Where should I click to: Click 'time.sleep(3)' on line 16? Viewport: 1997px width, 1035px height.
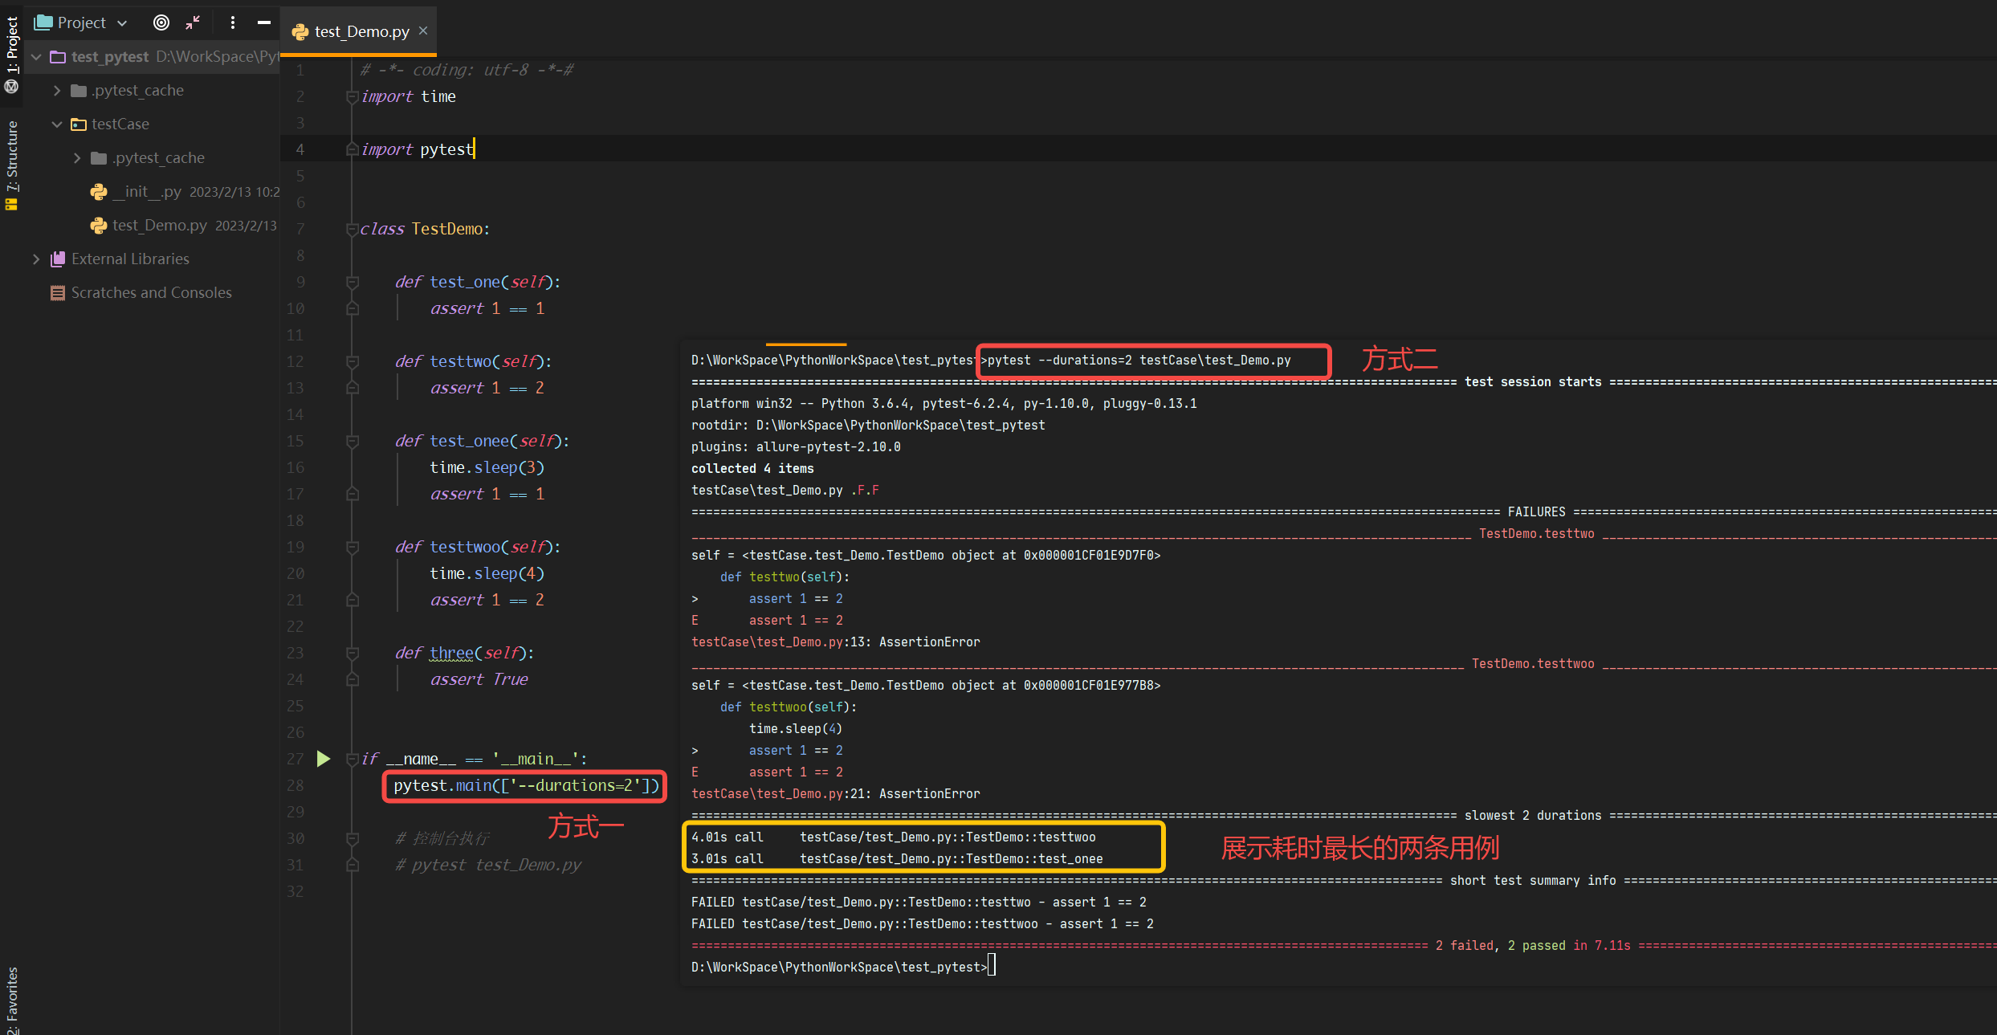(487, 467)
